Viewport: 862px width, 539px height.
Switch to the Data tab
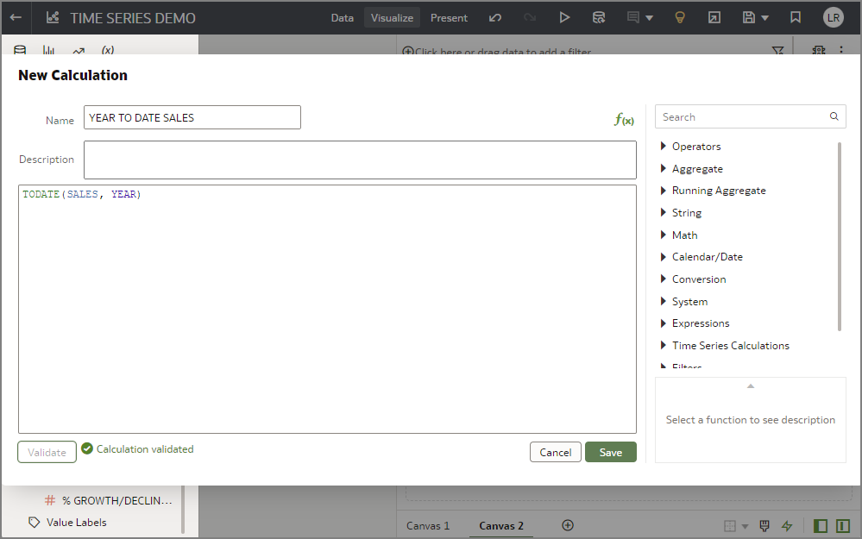pos(342,17)
